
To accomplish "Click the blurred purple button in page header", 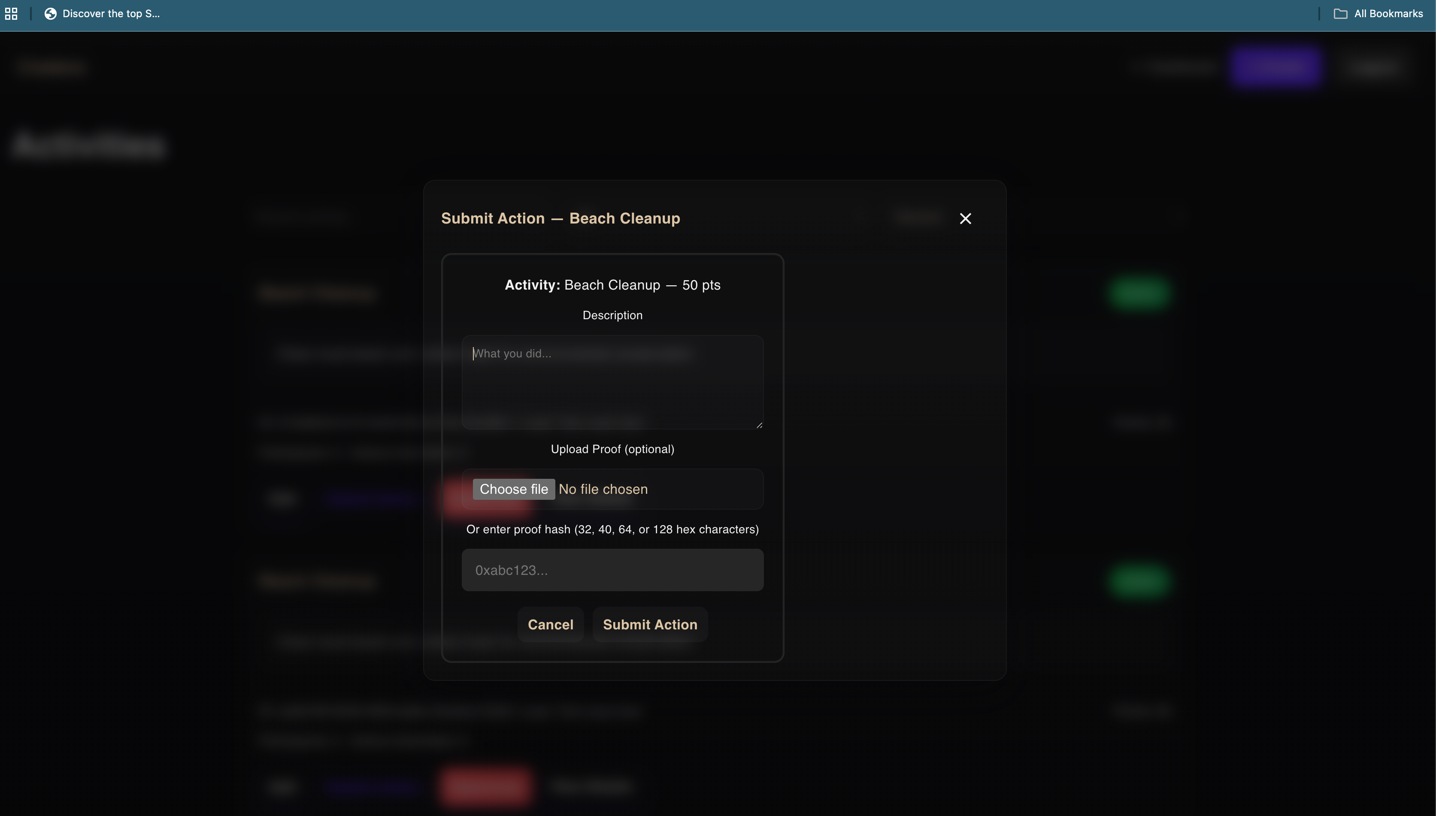I will (1275, 67).
